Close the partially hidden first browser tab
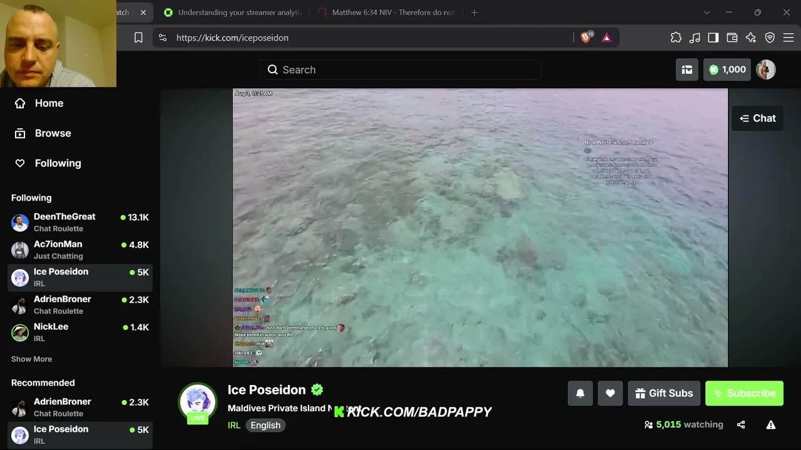This screenshot has width=801, height=450. 143,12
